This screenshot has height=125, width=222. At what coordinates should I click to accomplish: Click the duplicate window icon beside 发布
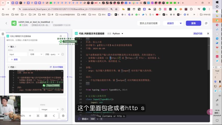(x=206, y=23)
